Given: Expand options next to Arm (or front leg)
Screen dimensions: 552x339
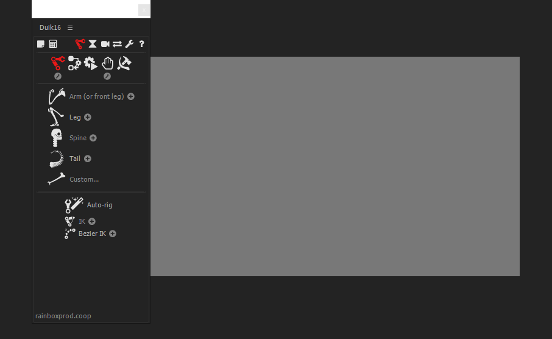Looking at the screenshot, I should [131, 96].
